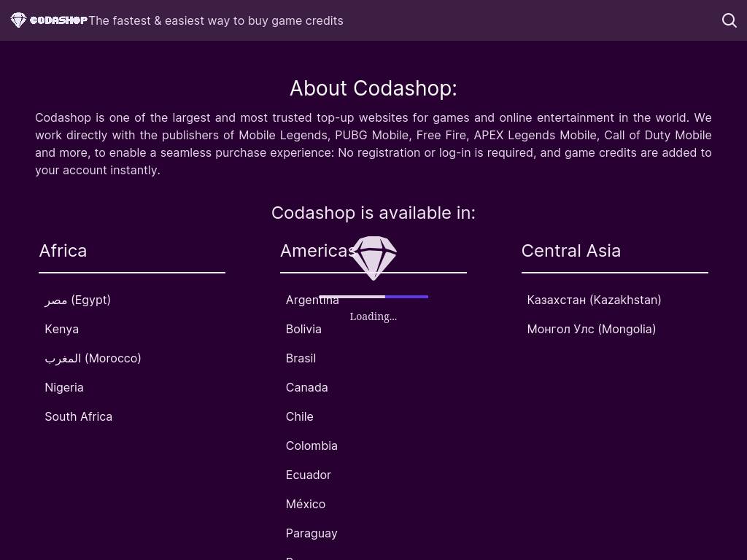The width and height of the screenshot is (747, 560).
Task: Choose Brasil country link
Action: (x=301, y=358)
